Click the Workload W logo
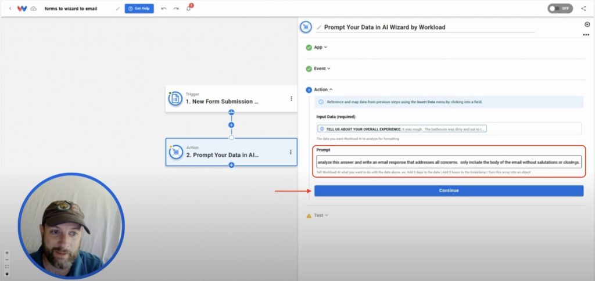The width and height of the screenshot is (595, 281). click(x=22, y=8)
